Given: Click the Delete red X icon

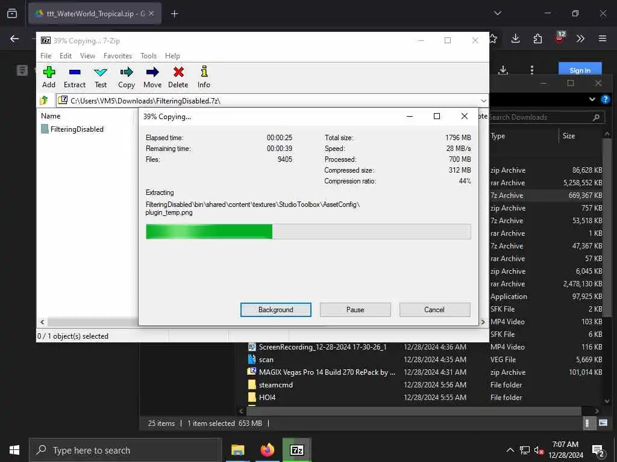Looking at the screenshot, I should click(x=178, y=77).
